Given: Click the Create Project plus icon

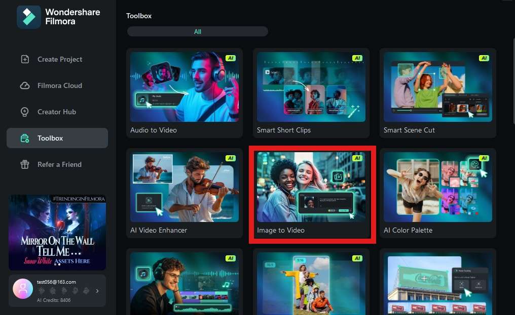Looking at the screenshot, I should (25, 59).
